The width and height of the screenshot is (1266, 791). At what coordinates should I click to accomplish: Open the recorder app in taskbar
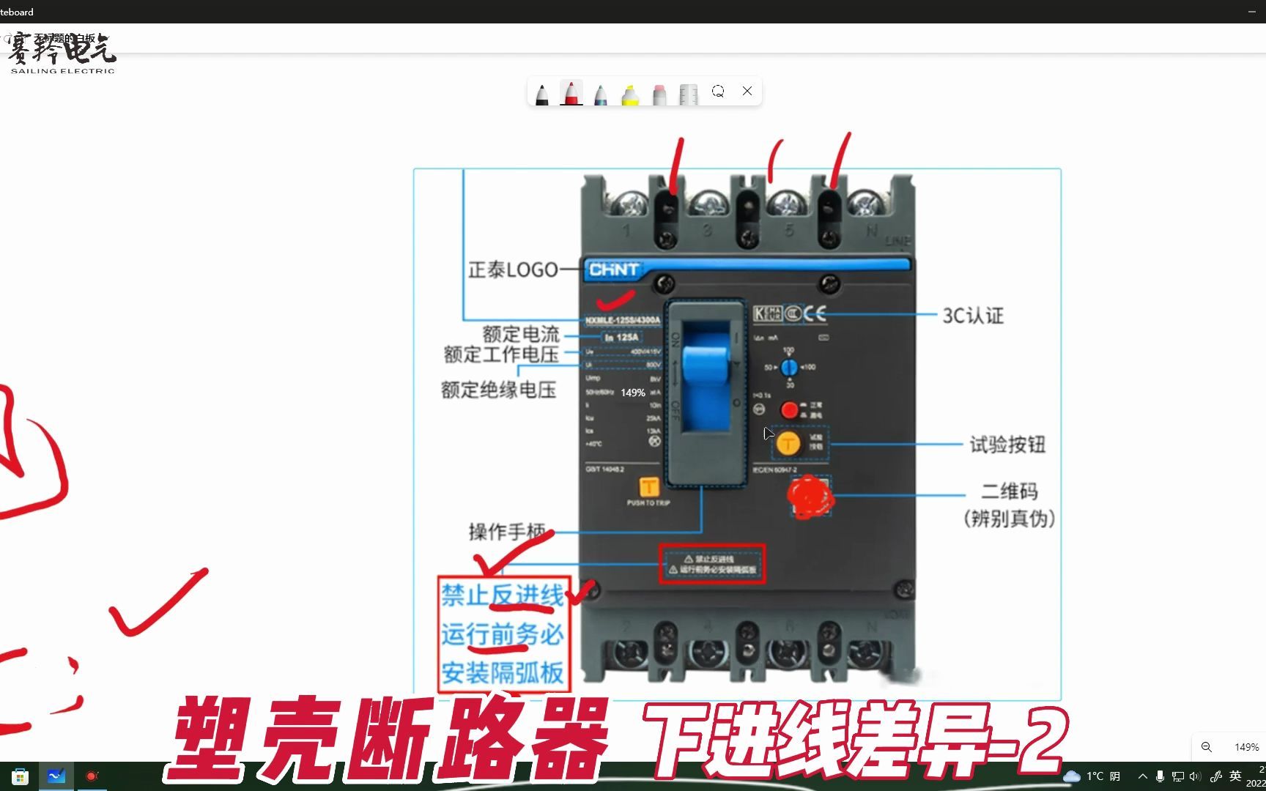92,776
